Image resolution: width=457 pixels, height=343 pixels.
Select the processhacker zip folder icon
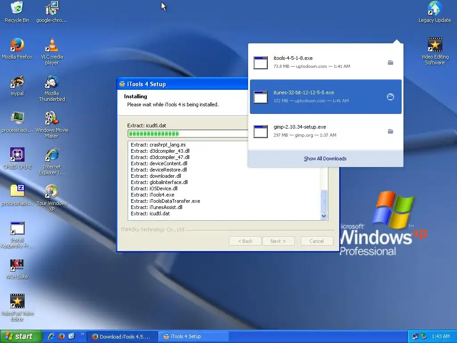click(x=17, y=195)
